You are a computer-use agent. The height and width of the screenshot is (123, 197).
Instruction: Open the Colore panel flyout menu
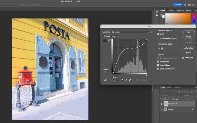coord(196,10)
